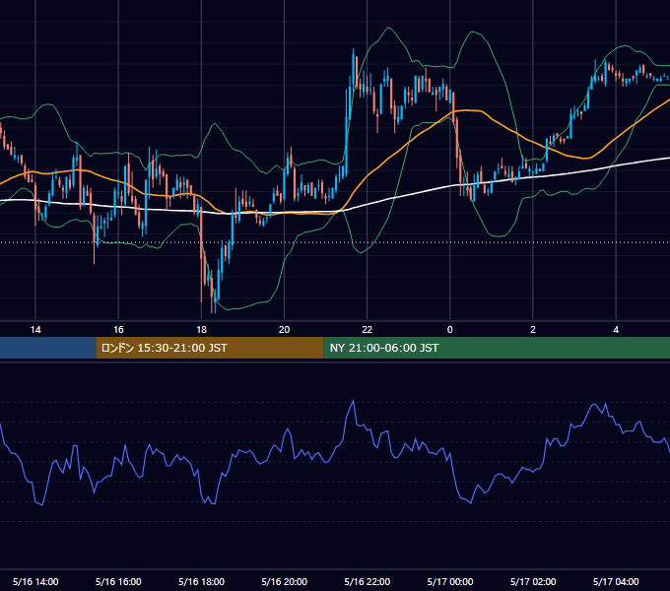This screenshot has width=670, height=591.
Task: Click the '4' hour axis label
Action: (x=616, y=330)
